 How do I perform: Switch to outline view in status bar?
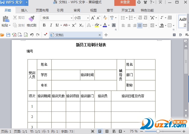tap(107, 131)
